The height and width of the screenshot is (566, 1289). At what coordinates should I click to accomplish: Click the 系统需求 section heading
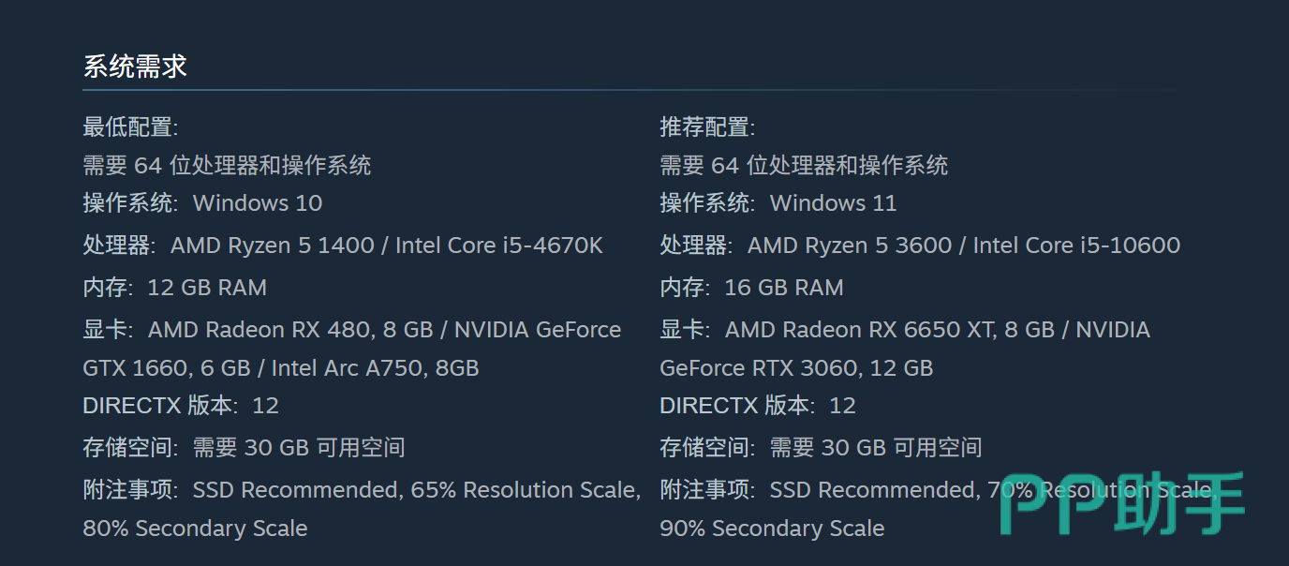(135, 67)
